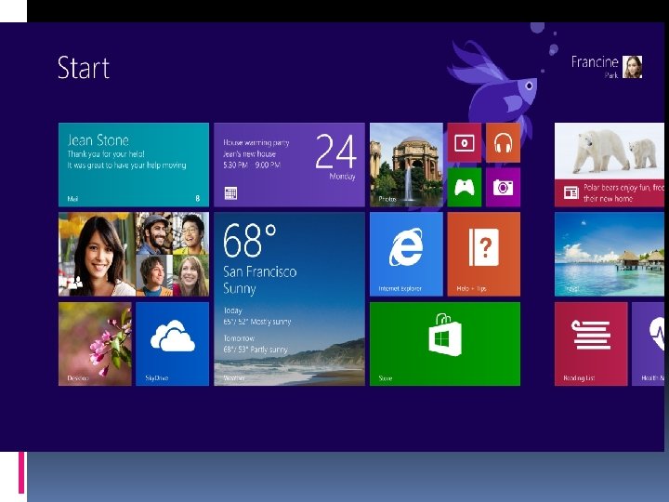Open the Health & Fitness tile
The height and width of the screenshot is (502, 669).
tap(649, 344)
